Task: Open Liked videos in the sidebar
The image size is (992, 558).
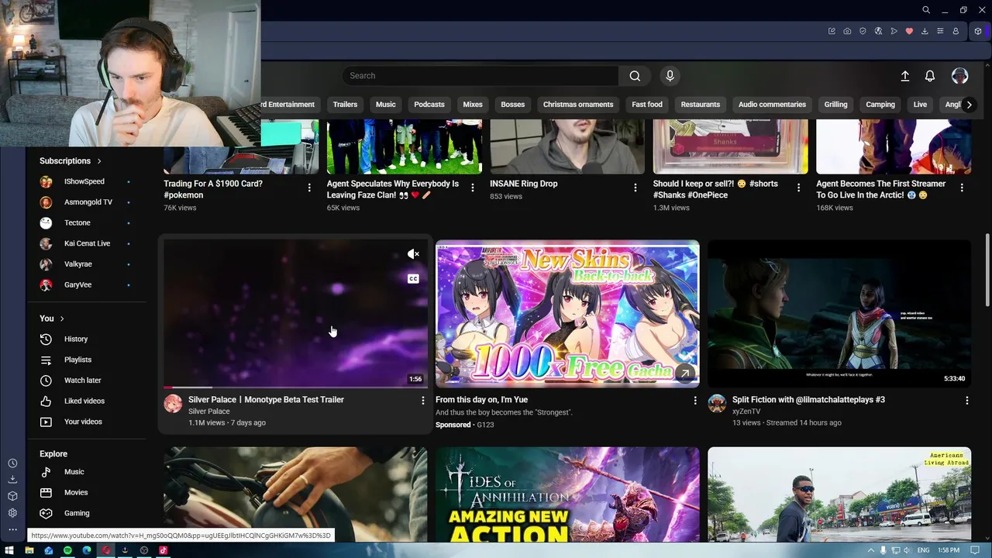Action: [x=85, y=401]
